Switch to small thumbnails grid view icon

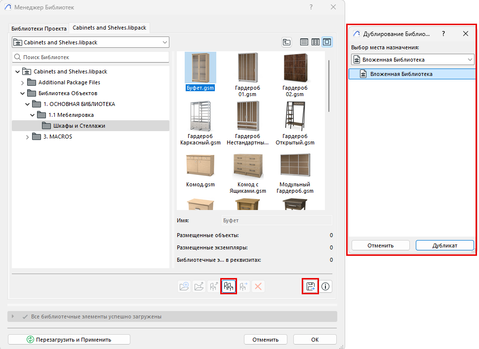point(316,42)
